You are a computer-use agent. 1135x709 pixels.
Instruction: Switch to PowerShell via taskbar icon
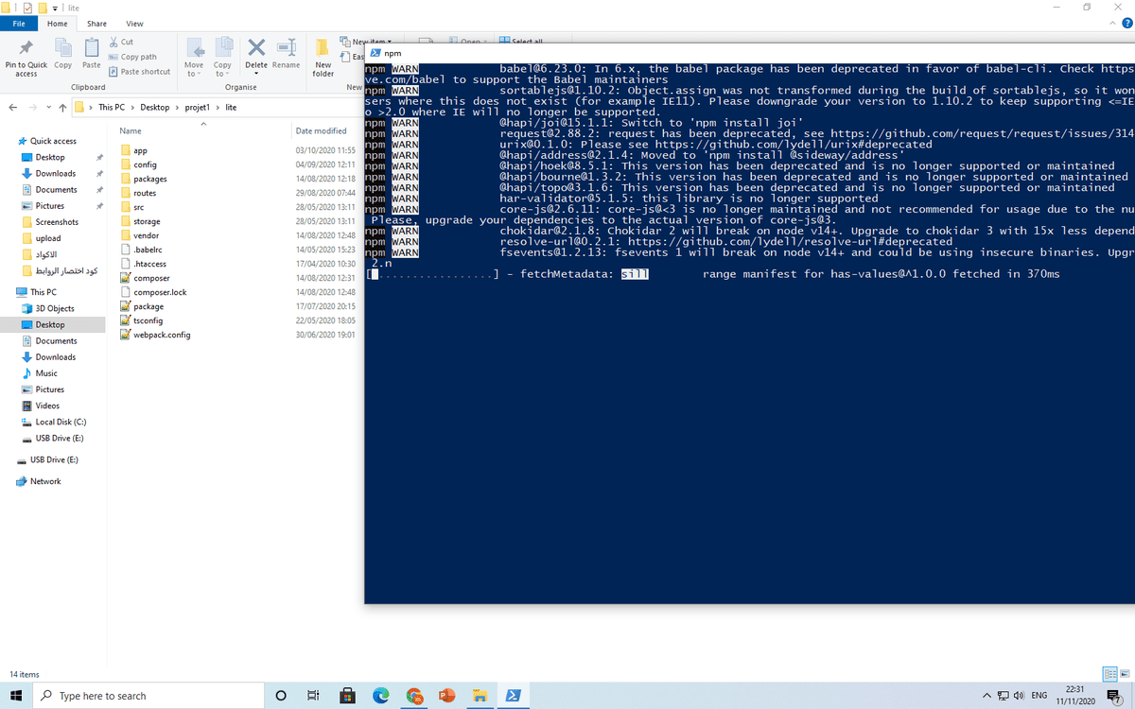514,696
